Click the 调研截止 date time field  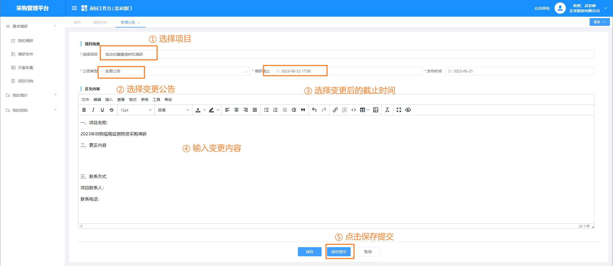[347, 71]
